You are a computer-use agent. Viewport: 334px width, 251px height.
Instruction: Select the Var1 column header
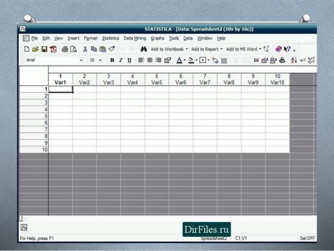point(60,79)
